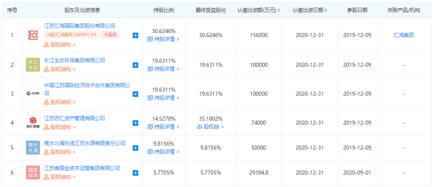This screenshot has height=187, width=435.
Task: Click the 股东及出资信息 column header
Action: point(83,10)
